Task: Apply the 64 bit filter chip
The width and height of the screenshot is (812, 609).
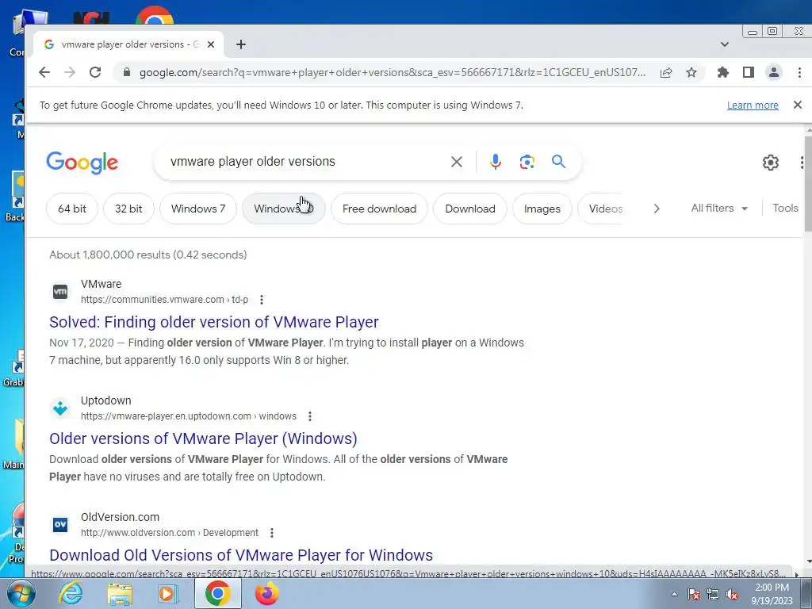Action: pyautogui.click(x=72, y=209)
